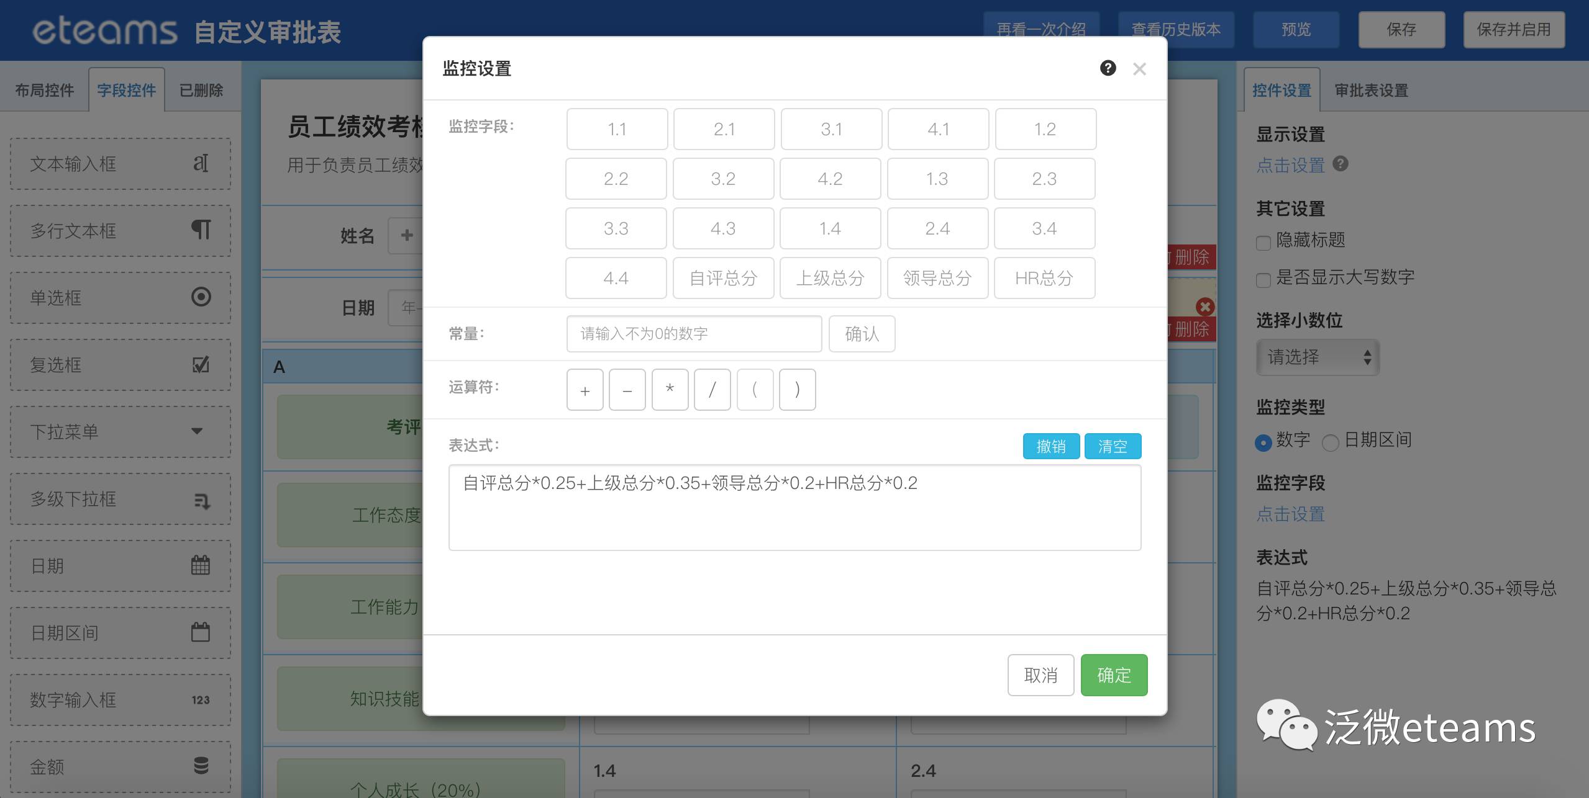Click the help question mark icon in the dialog header
Viewport: 1589px width, 798px height.
point(1108,68)
